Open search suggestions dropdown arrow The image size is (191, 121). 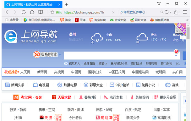click(x=176, y=56)
